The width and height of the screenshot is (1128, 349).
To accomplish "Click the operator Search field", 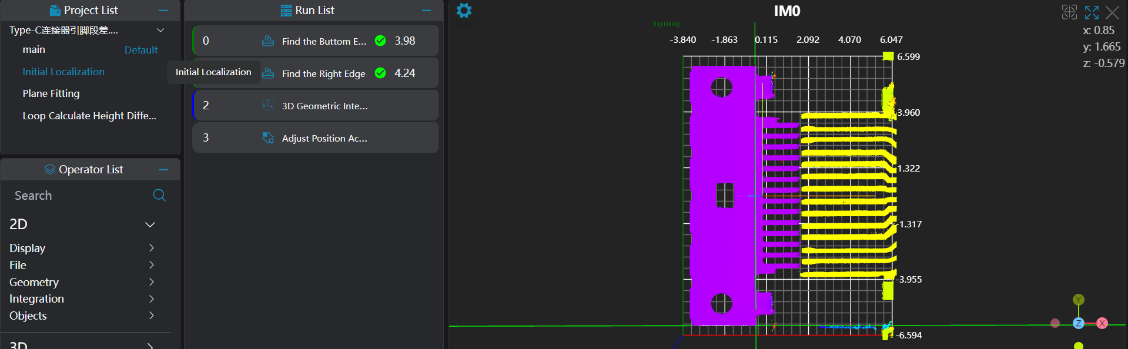I will [x=76, y=196].
